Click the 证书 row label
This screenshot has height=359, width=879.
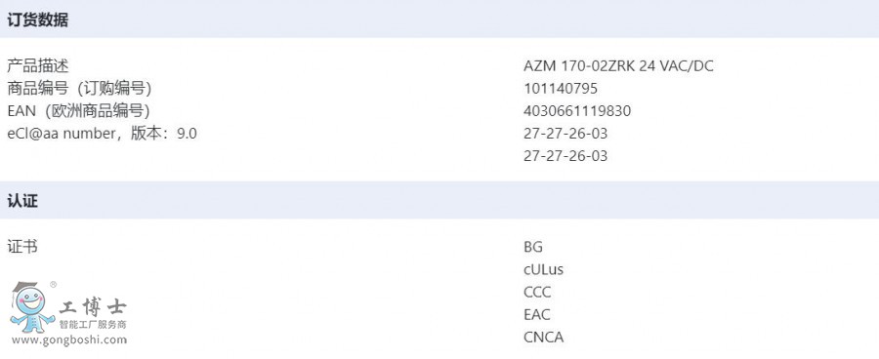[22, 247]
